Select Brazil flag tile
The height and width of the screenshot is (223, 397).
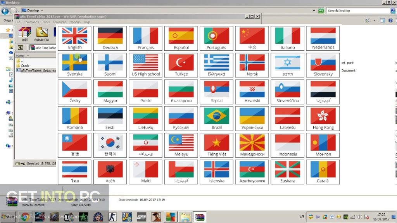pos(216,118)
